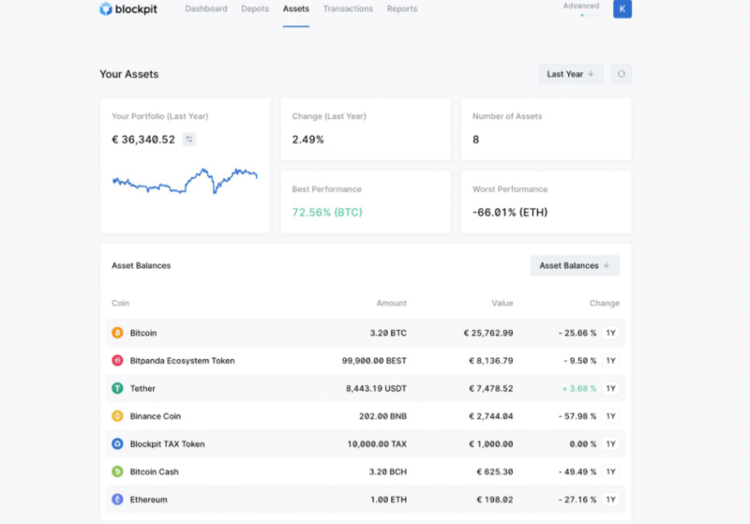Toggle portfolio currency swap icon
The width and height of the screenshot is (750, 524).
189,140
